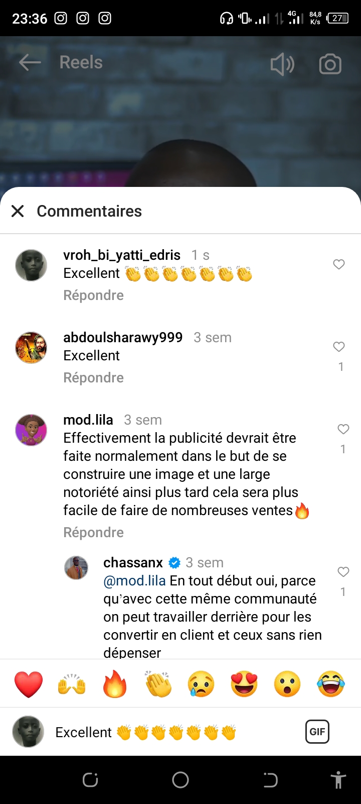Viewport: 361px width, 804px height.
Task: Insert the surprised face emoji
Action: [x=287, y=684]
